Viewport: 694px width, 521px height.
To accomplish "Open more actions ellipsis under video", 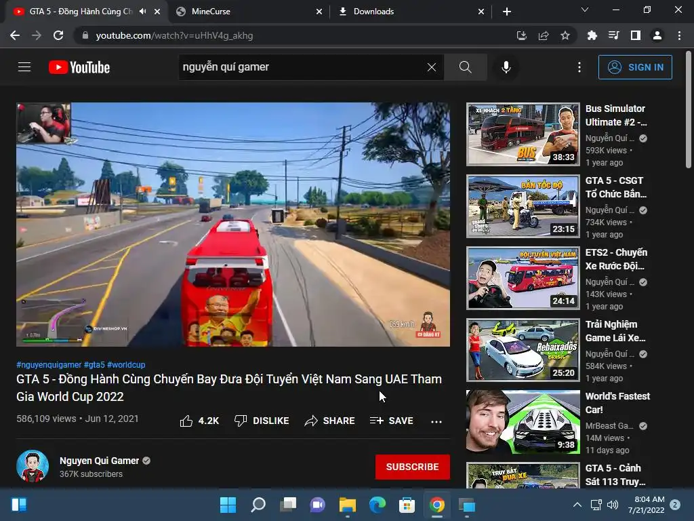I will pyautogui.click(x=436, y=421).
